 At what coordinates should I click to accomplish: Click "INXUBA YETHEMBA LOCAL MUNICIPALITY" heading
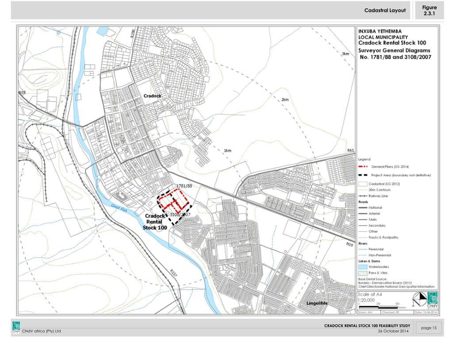[383, 34]
